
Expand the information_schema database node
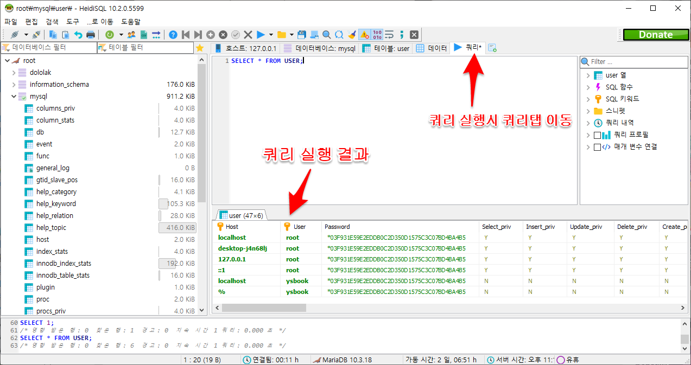tap(14, 85)
